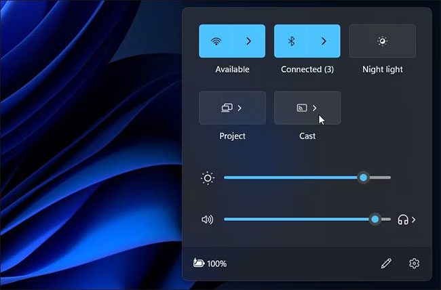441x290 pixels.
Task: Toggle Bluetooth using the Bluetooth icon
Action: tap(291, 41)
